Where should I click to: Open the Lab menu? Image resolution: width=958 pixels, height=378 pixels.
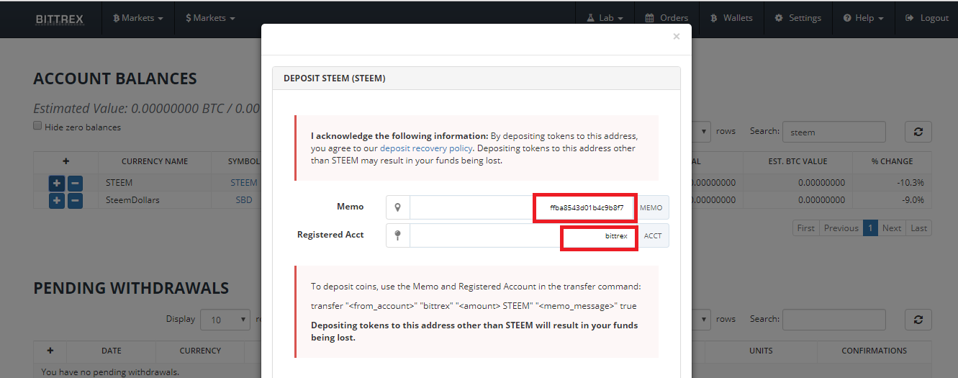[x=605, y=18]
